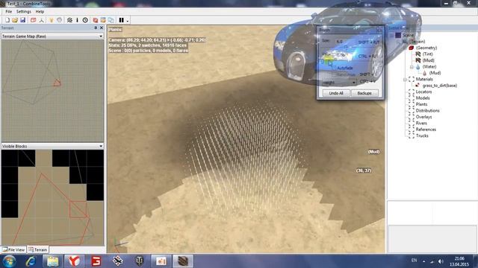The width and height of the screenshot is (478, 268).
Task: Select the Plants tree node
Action: click(x=421, y=104)
